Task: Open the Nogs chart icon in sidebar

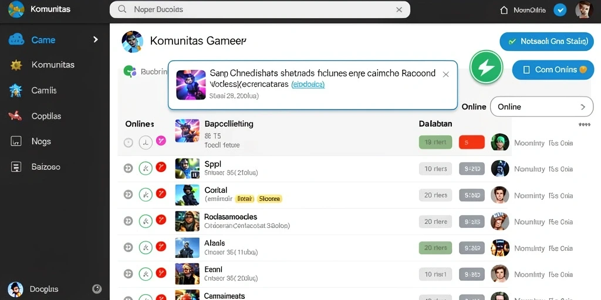Action: click(16, 141)
